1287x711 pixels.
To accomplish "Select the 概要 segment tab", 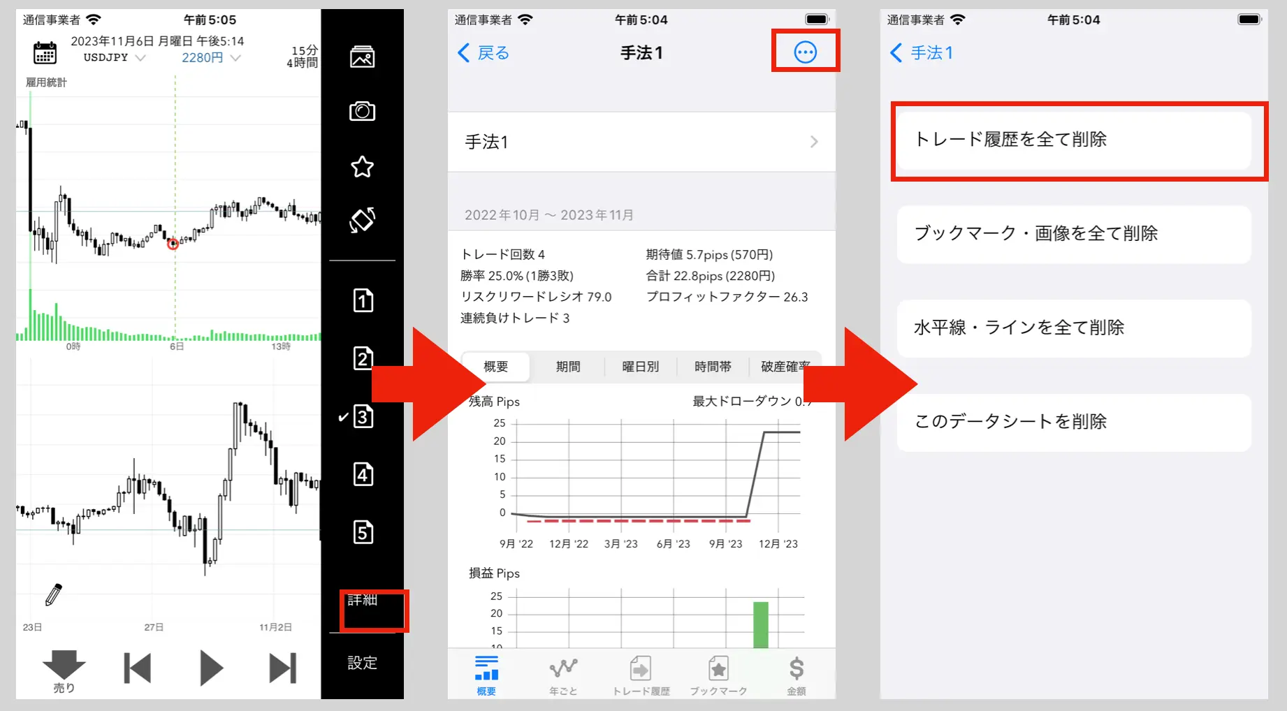I will (x=496, y=367).
